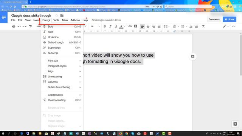242x136 pixels.
Task: Click the Clear formatting toolbar icon
Action: coord(203,26)
